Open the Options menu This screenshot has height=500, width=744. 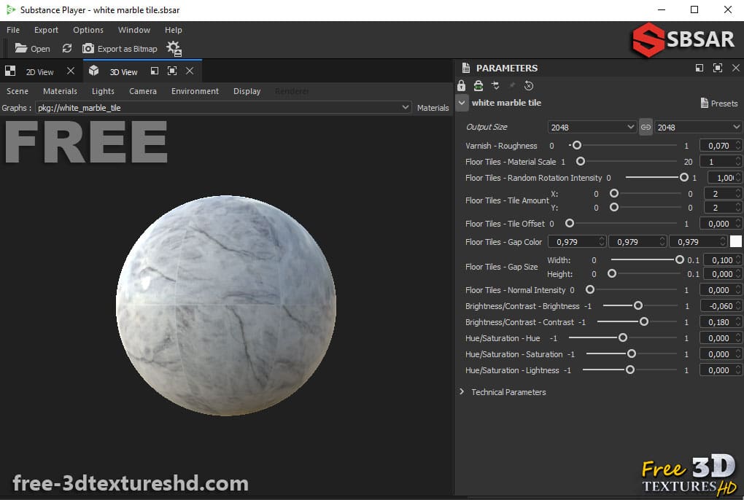[88, 29]
